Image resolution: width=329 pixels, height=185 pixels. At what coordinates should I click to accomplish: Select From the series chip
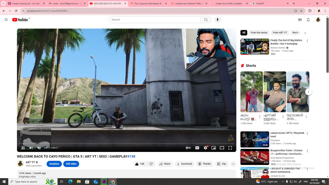coord(259,33)
